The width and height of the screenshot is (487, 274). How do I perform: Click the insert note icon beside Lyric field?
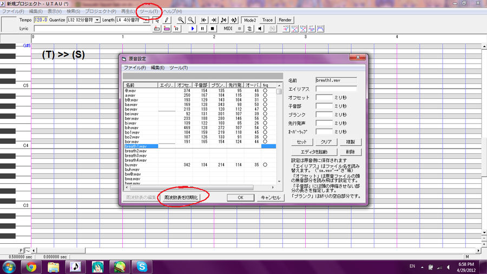(x=157, y=29)
